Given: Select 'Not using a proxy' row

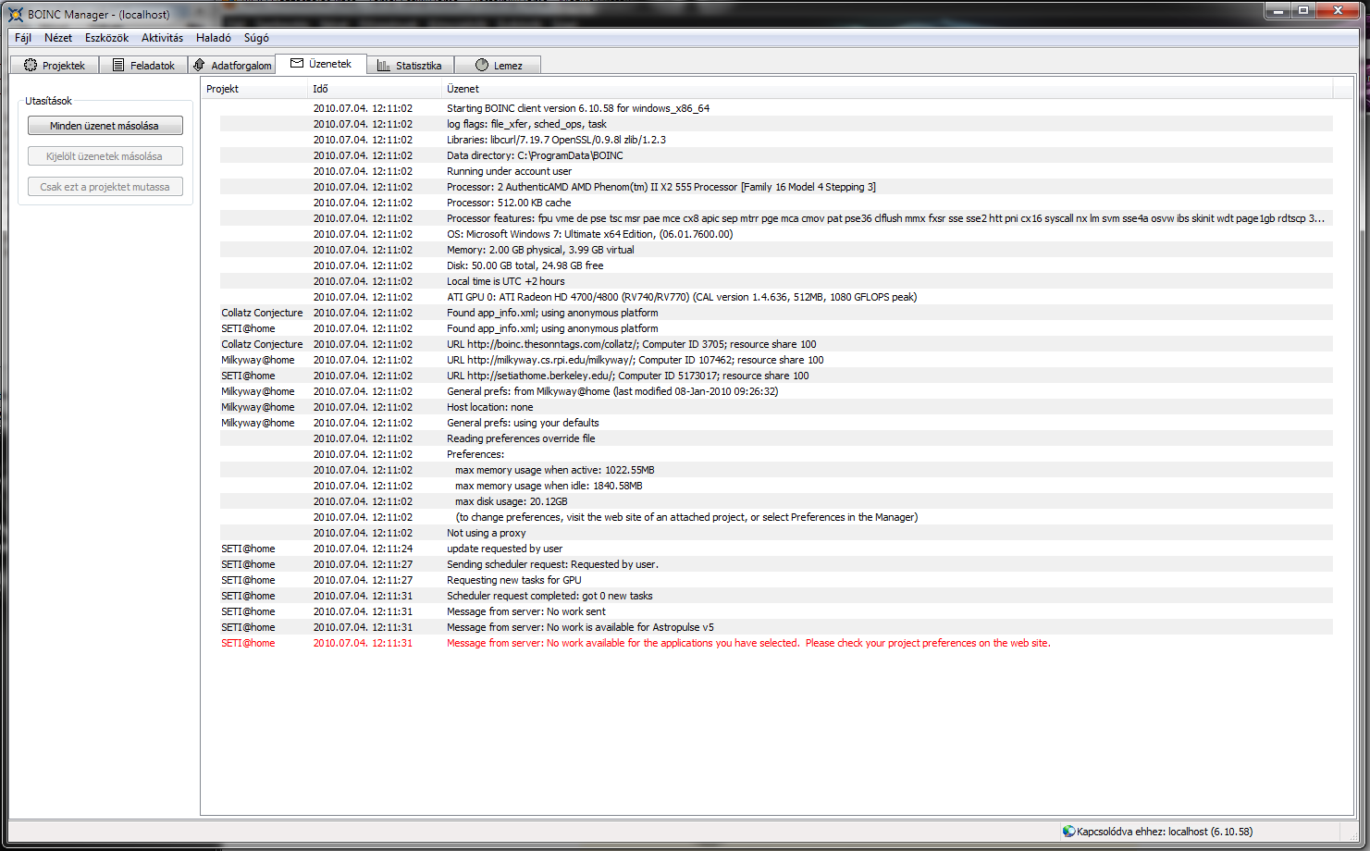Looking at the screenshot, I should [776, 533].
